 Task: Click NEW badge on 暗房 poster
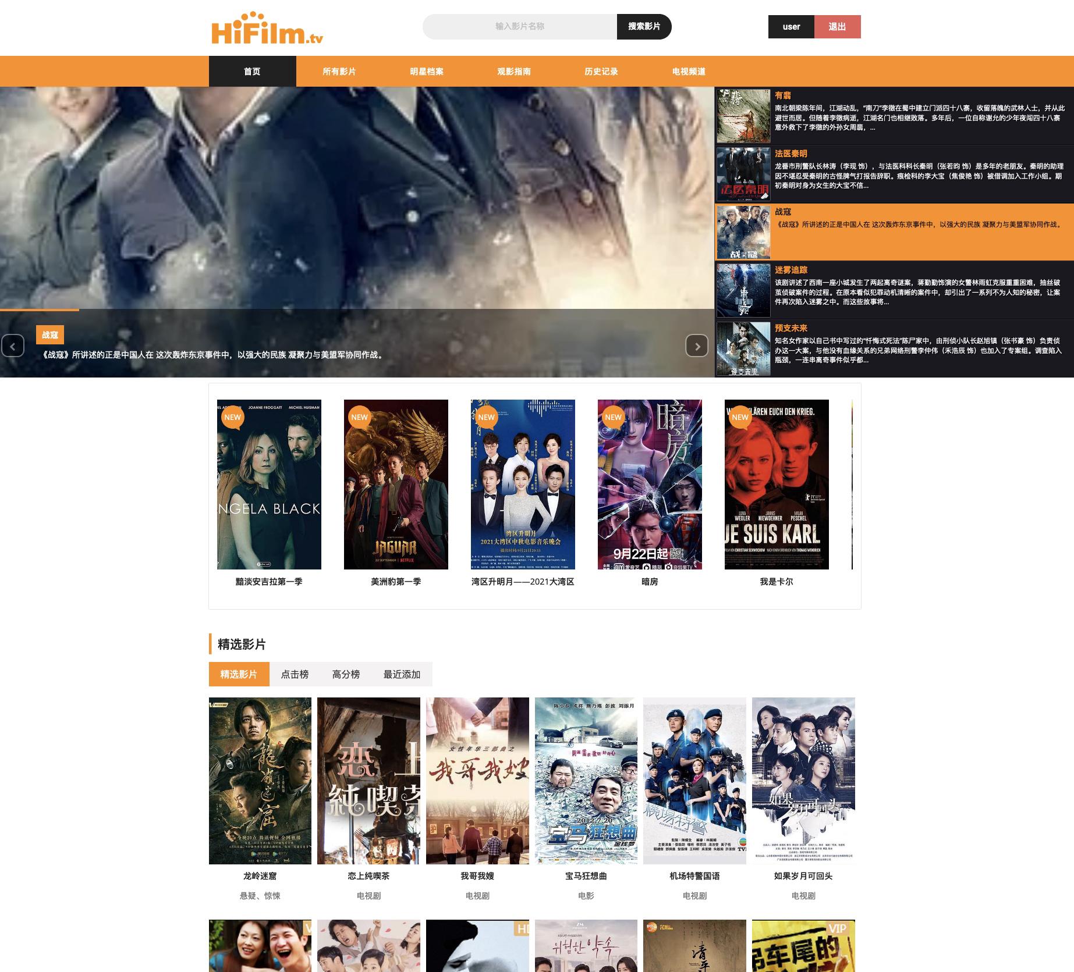(x=613, y=417)
